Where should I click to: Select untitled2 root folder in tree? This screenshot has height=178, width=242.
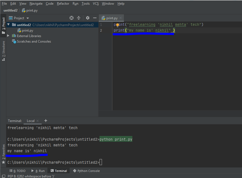click(52, 25)
